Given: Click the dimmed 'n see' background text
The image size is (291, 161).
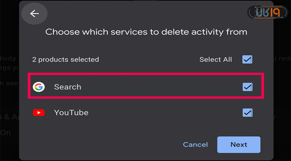Looking at the screenshot, I should coord(9,83).
